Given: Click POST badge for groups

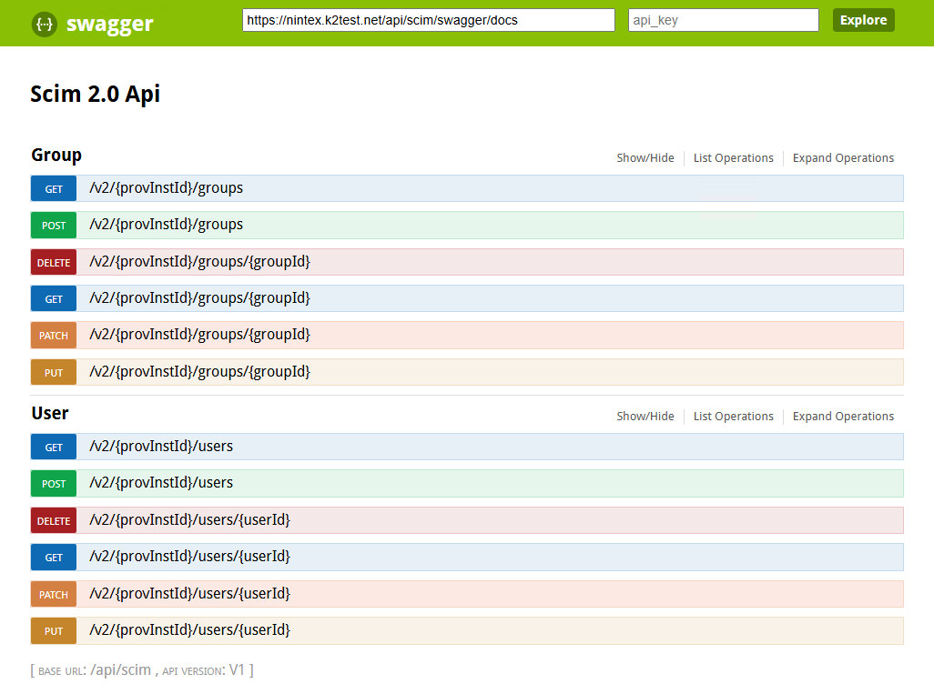Looking at the screenshot, I should tap(54, 226).
